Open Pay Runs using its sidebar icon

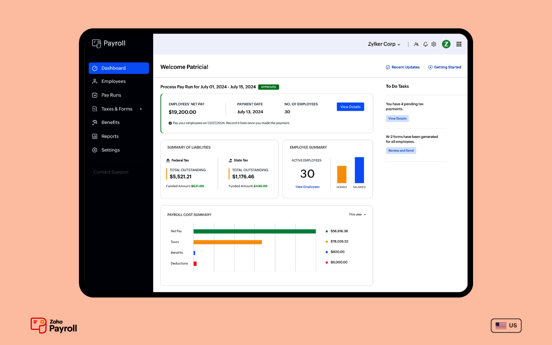coord(94,95)
